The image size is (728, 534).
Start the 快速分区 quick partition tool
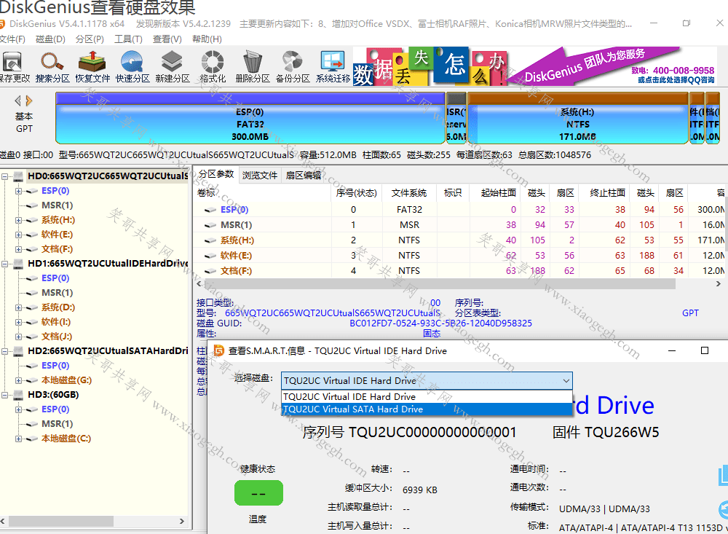click(132, 62)
